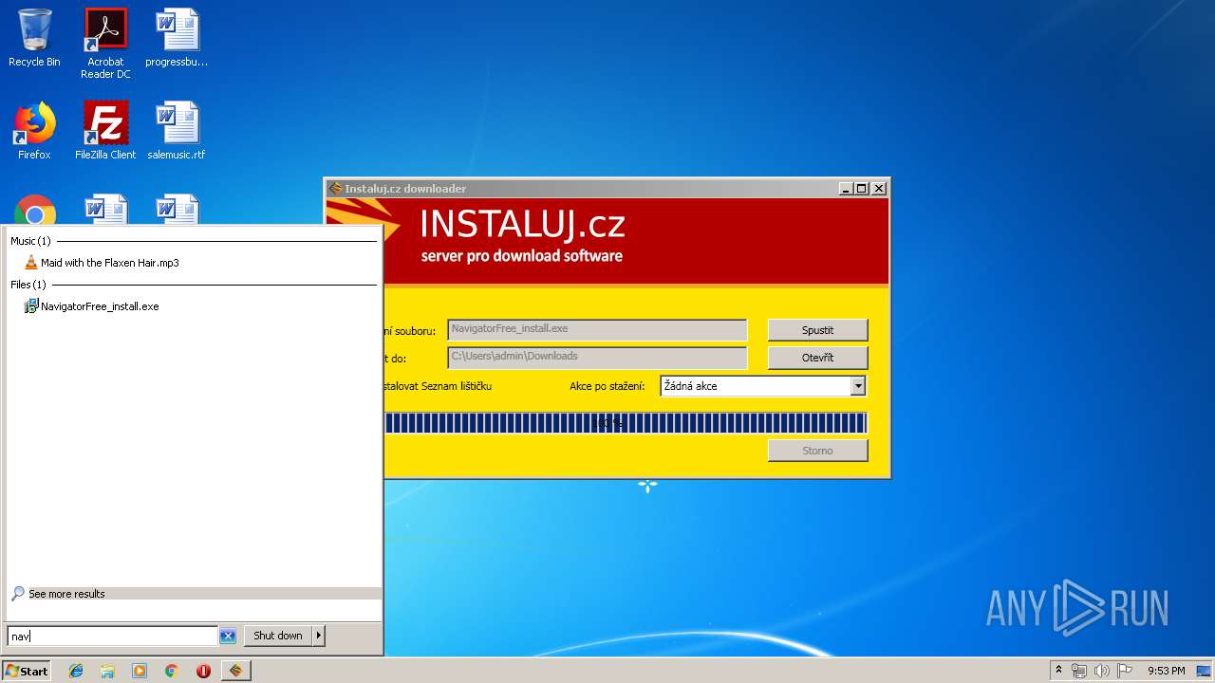1215x683 pixels.
Task: Click the NavigatorFree_install.exe file name field
Action: pyautogui.click(x=597, y=329)
